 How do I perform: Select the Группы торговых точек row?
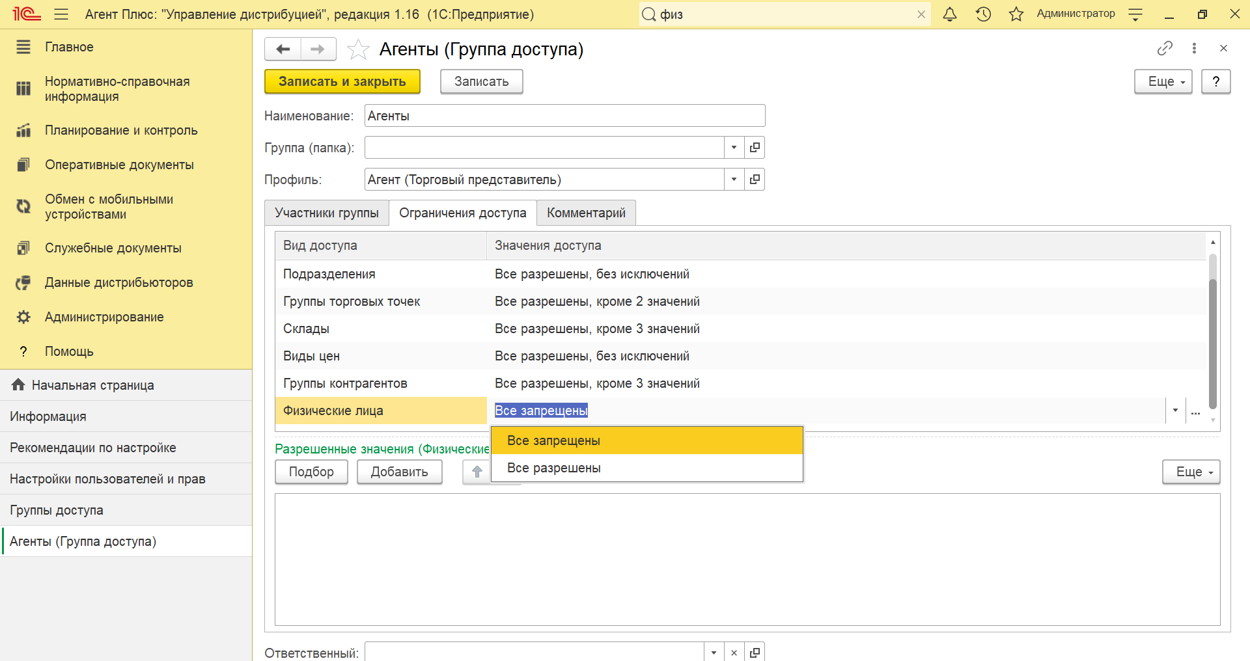[x=740, y=301]
